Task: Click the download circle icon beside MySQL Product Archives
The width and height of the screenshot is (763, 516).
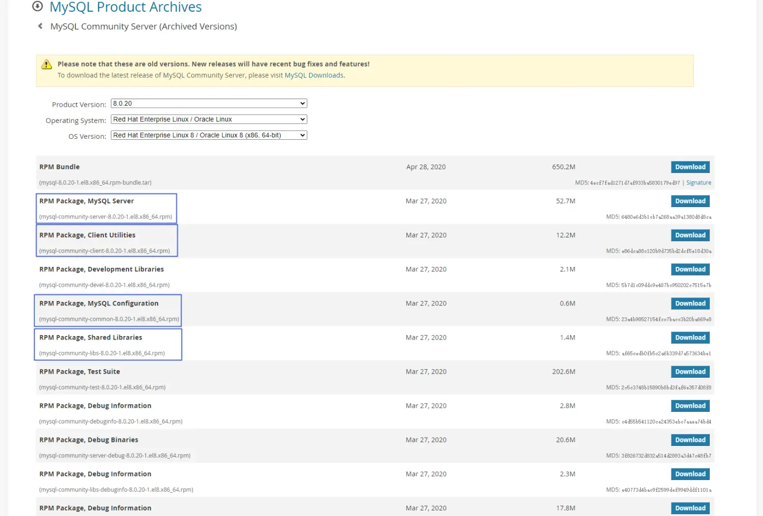Action: point(37,6)
